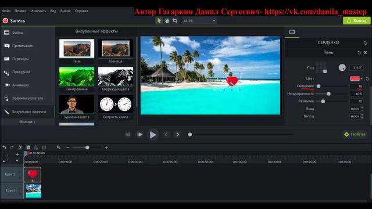The image size is (372, 209).
Task: Click the Смещение value field
Action: click(356, 87)
